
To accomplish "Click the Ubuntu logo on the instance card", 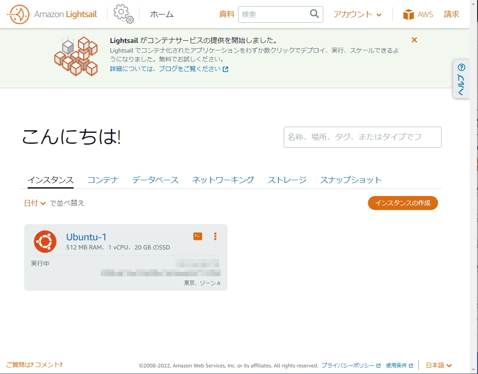I will [45, 242].
